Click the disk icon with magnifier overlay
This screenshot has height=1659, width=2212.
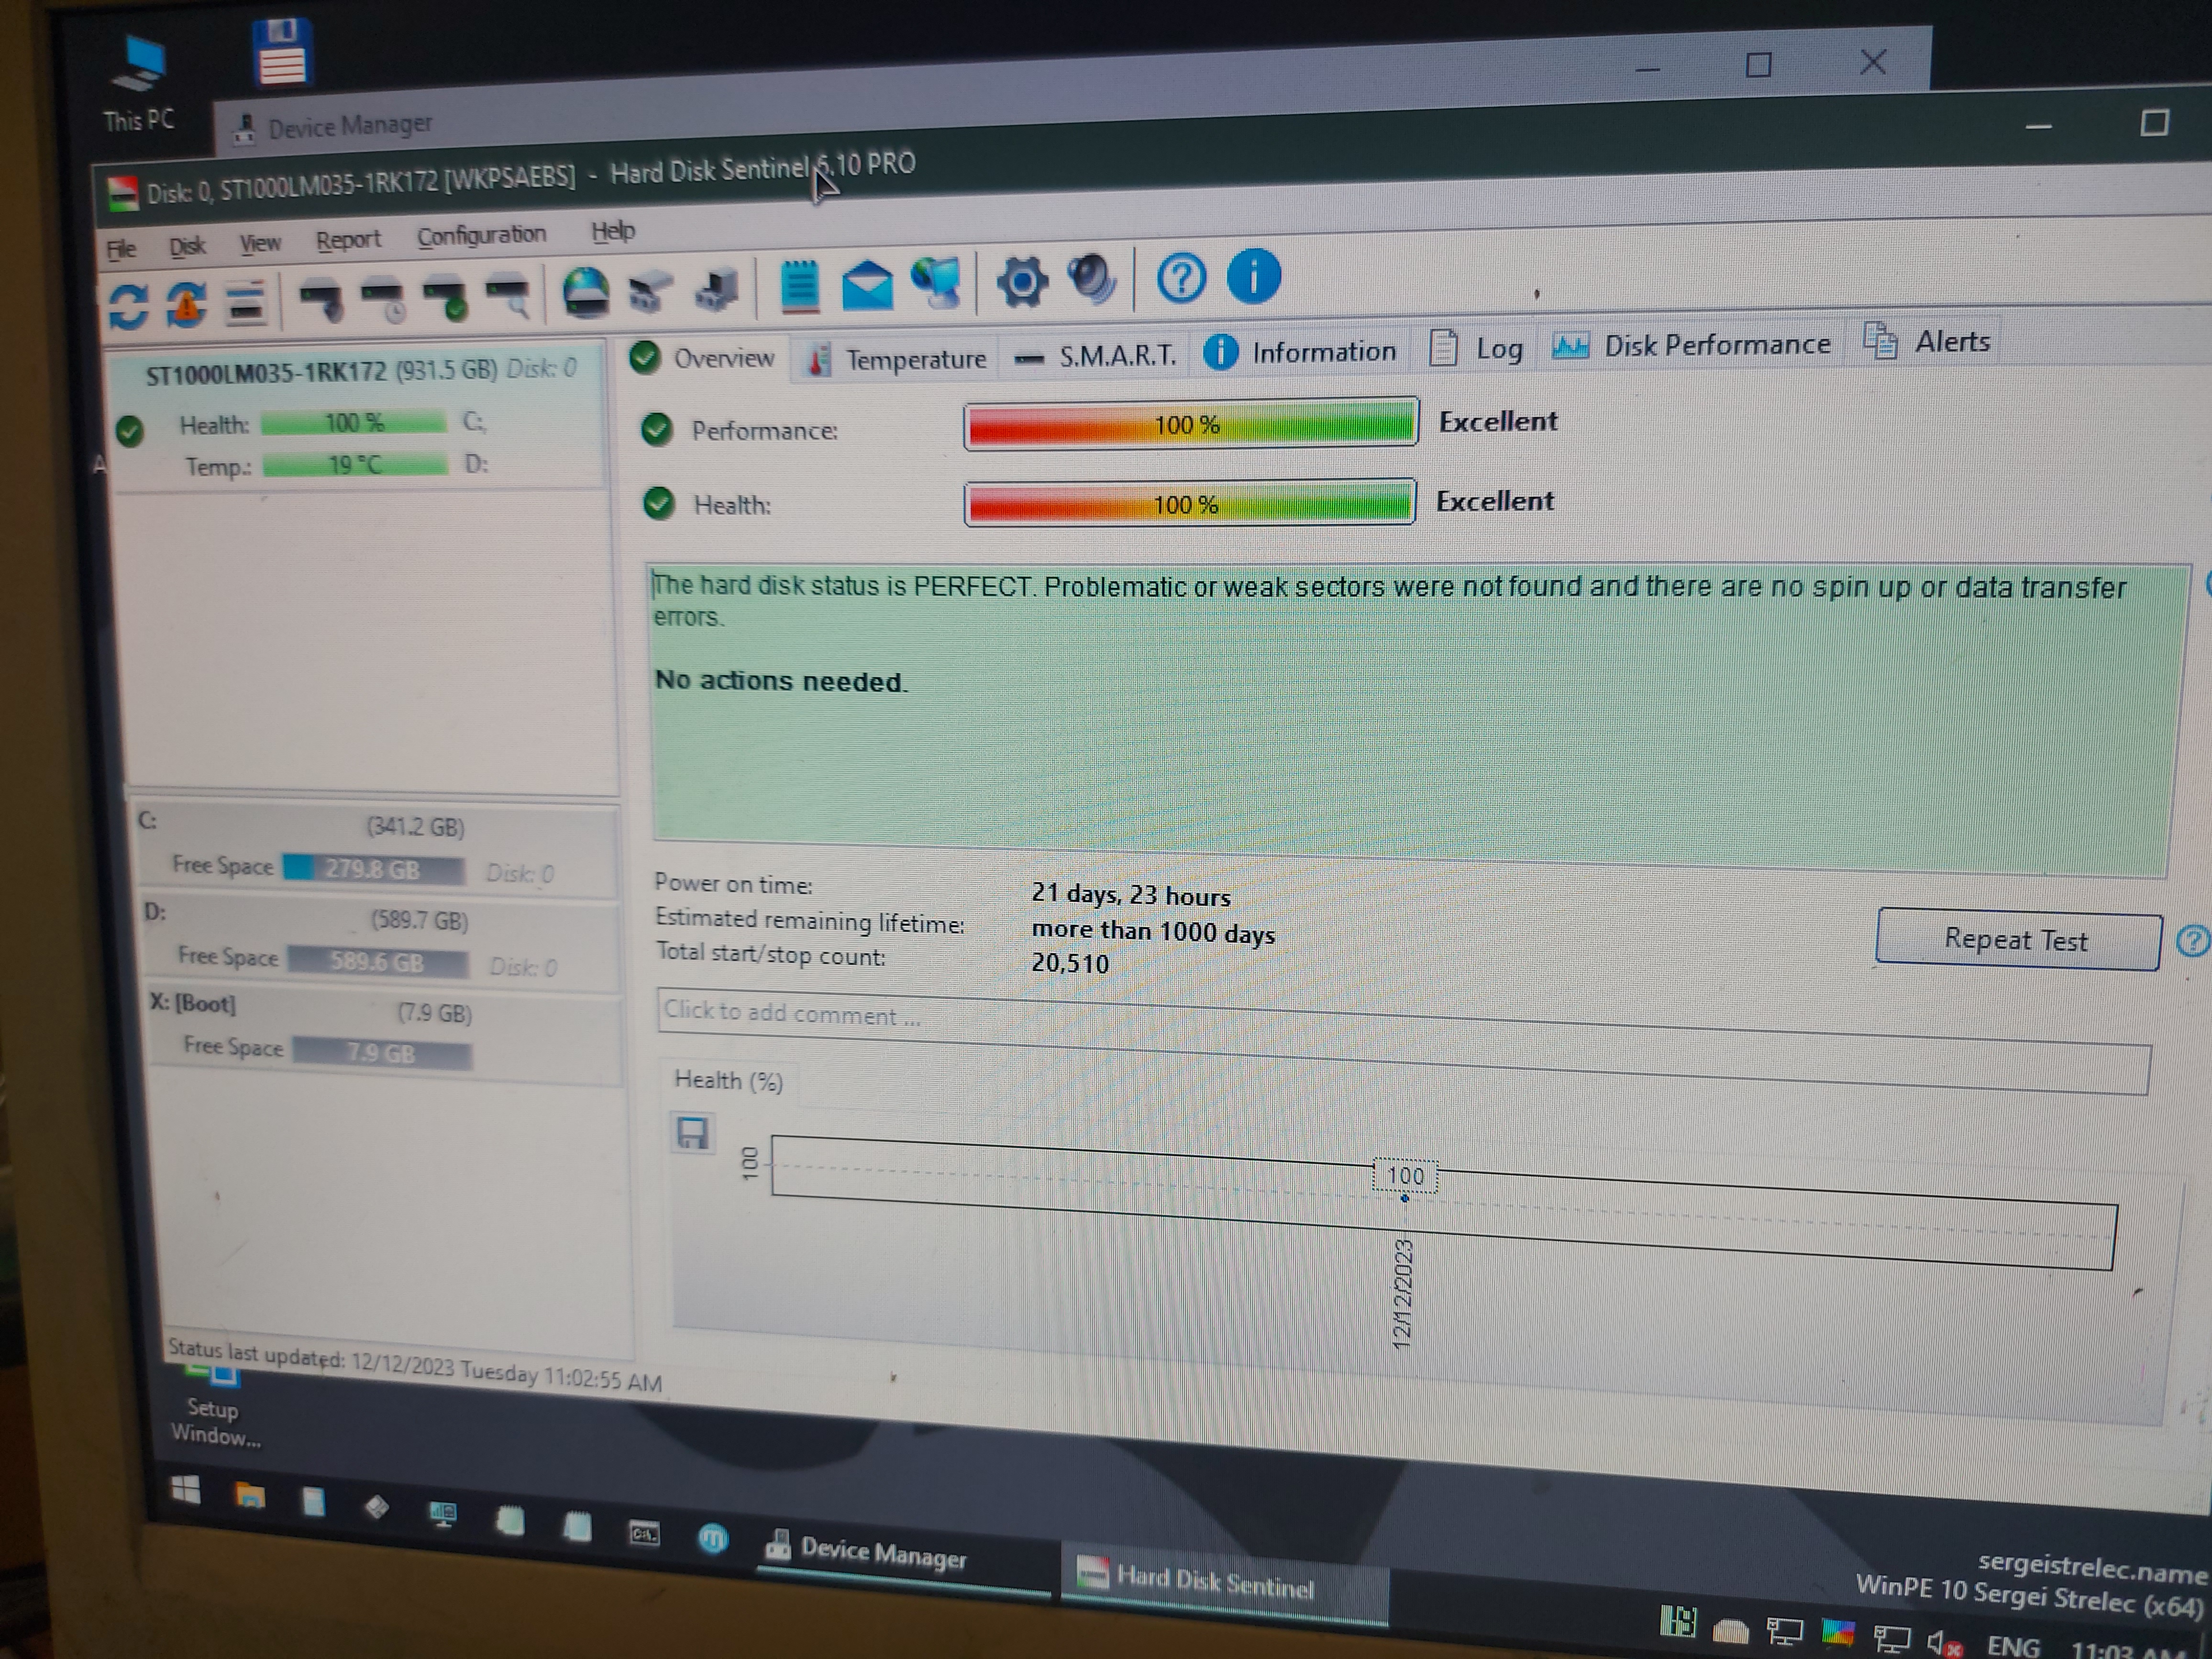coord(508,297)
